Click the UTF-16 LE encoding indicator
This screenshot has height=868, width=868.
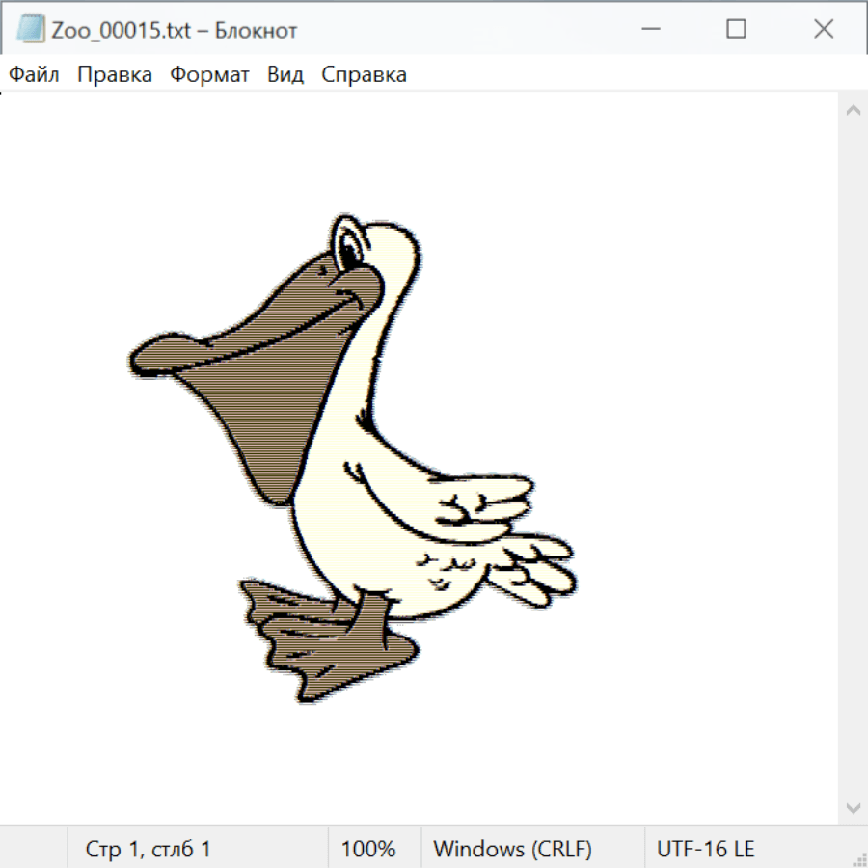pos(705,850)
